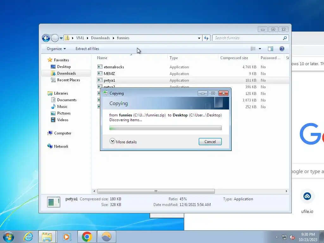Click the network tray icon

pyautogui.click(x=284, y=237)
